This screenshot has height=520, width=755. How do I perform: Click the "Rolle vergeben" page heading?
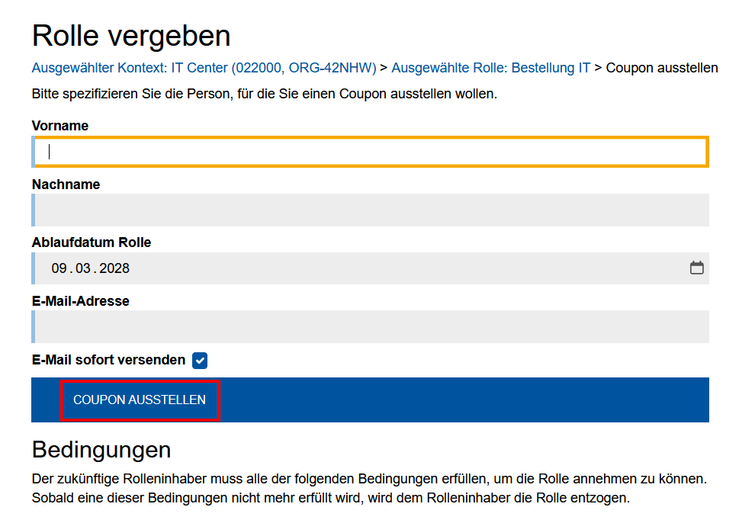[x=130, y=35]
